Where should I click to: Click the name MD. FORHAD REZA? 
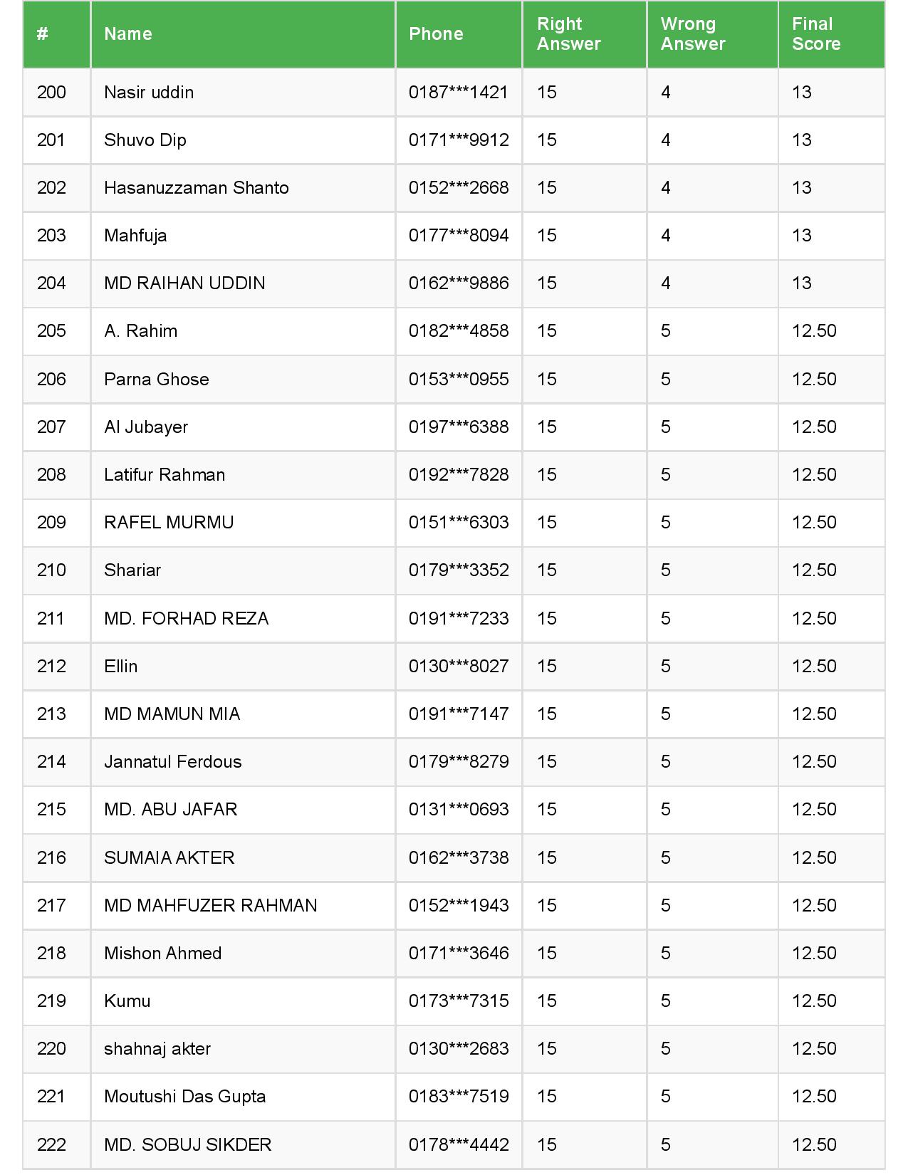[x=187, y=619]
